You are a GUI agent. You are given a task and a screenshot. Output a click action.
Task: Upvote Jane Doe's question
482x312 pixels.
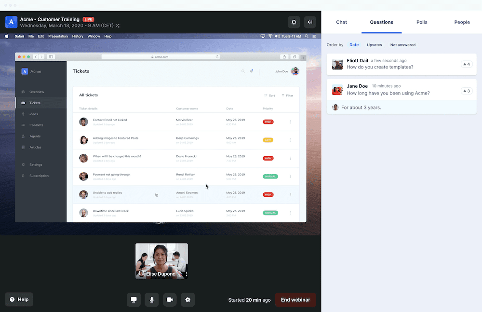click(x=466, y=91)
